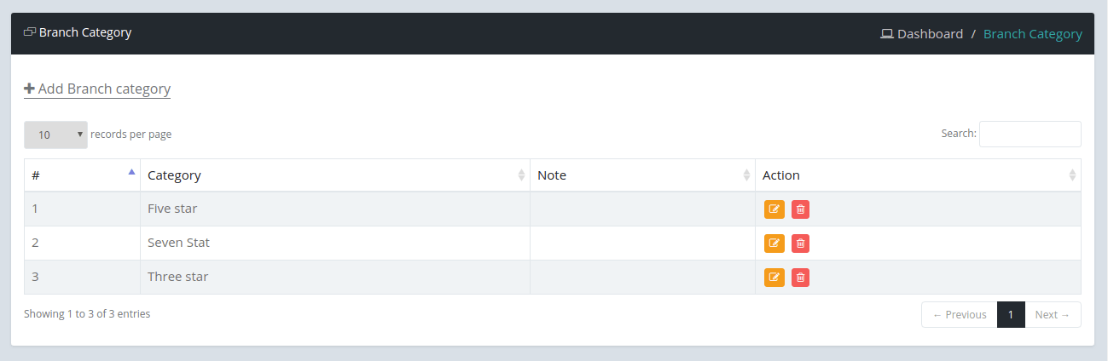Viewport: 1108px width, 361px height.
Task: Edit the Seven Stat category
Action: pyautogui.click(x=774, y=244)
